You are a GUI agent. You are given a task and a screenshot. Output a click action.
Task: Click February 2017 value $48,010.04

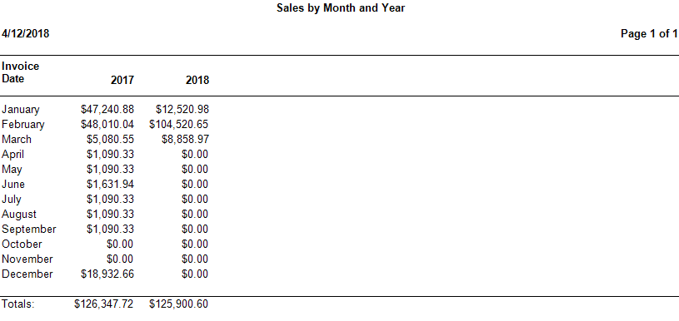click(x=107, y=125)
